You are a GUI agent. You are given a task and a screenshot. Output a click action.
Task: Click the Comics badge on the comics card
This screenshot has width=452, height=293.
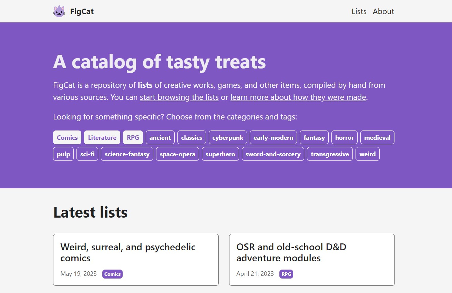pos(112,274)
